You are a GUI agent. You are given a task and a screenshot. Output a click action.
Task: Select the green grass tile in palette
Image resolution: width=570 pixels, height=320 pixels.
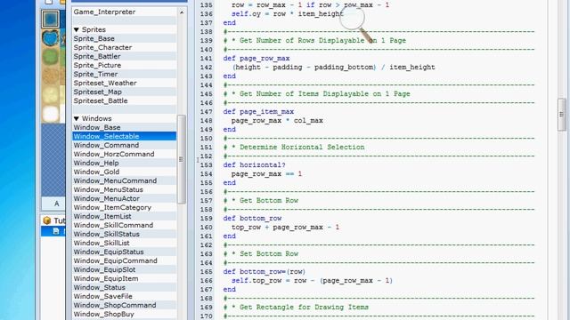coord(50,57)
